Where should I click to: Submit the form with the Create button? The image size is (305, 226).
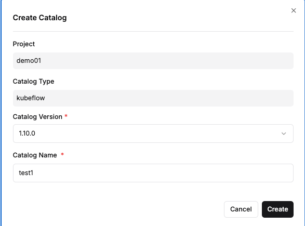(x=277, y=209)
